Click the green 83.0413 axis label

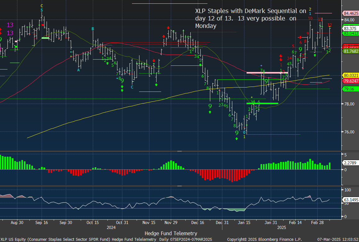click(350, 33)
